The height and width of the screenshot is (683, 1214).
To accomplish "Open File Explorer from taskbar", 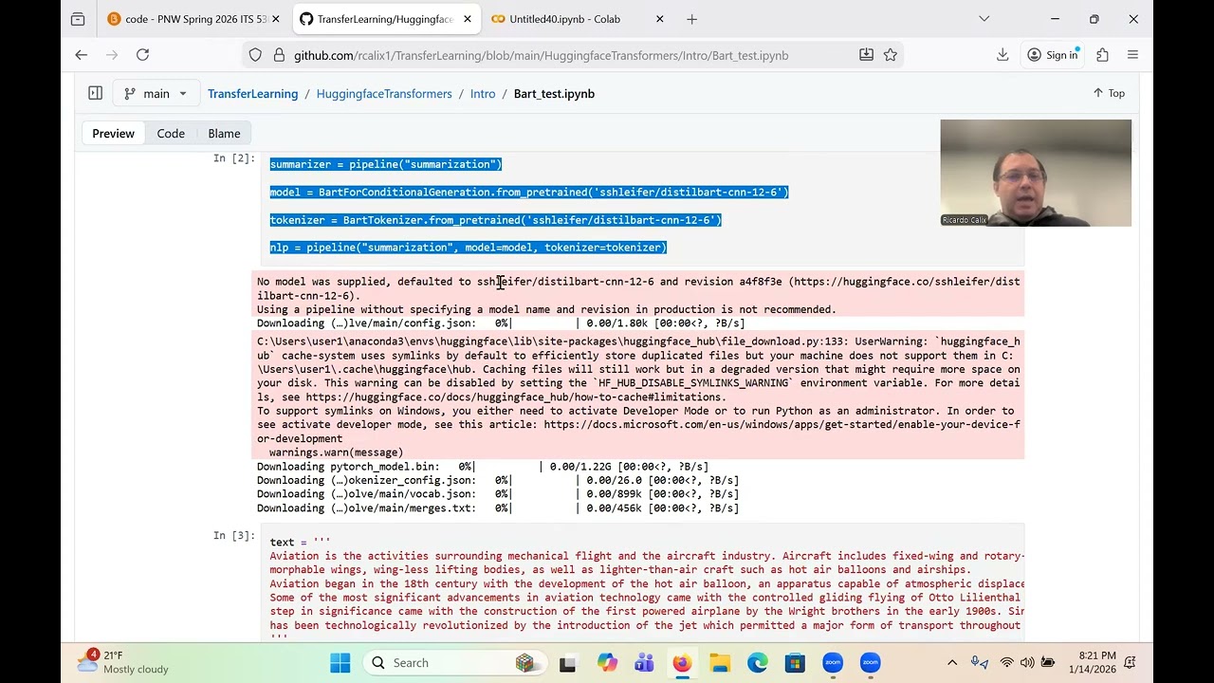I will pos(720,663).
